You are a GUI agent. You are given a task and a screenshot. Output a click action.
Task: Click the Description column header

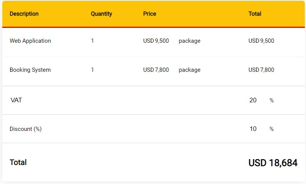(x=24, y=14)
